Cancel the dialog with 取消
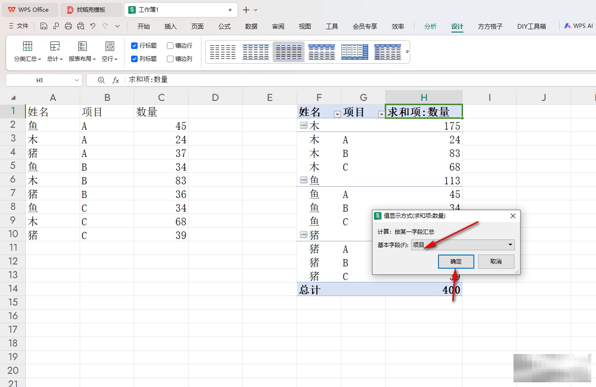The height and width of the screenshot is (387, 596). click(496, 261)
